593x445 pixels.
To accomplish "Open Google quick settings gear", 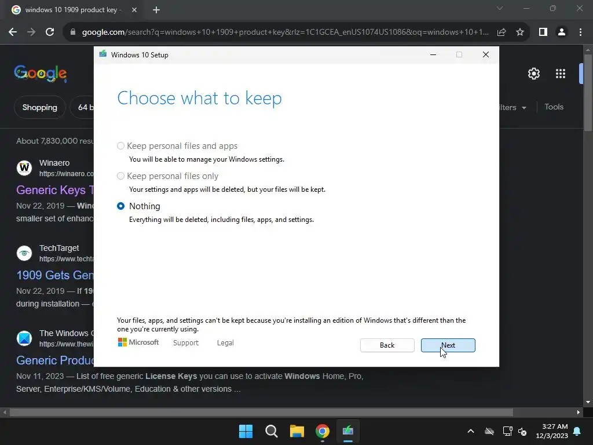I will tap(533, 74).
